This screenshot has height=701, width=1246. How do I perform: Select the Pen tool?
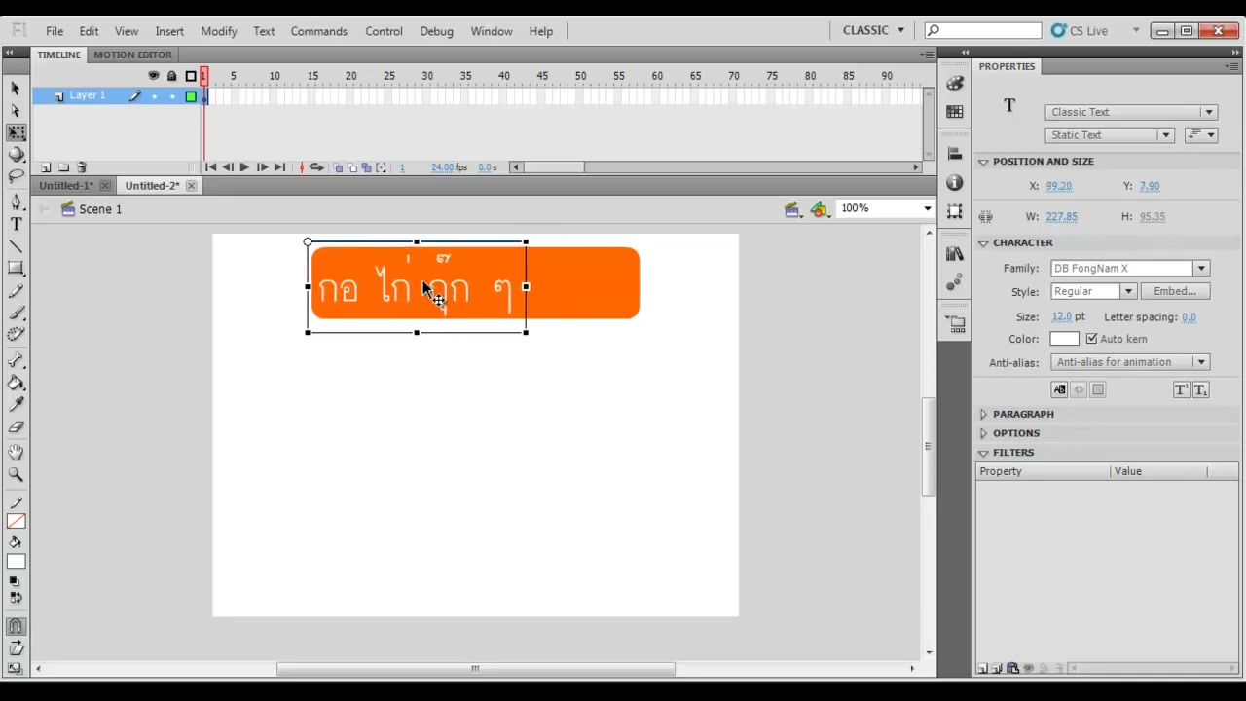16,202
